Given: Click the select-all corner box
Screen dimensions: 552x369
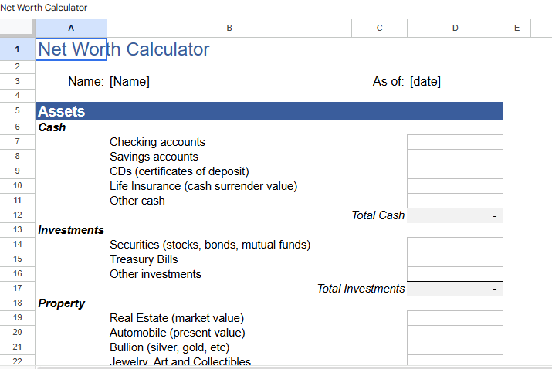Looking at the screenshot, I should (16, 27).
